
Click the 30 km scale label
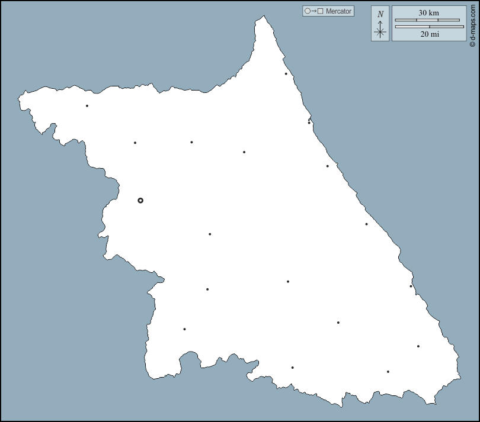[x=428, y=13]
